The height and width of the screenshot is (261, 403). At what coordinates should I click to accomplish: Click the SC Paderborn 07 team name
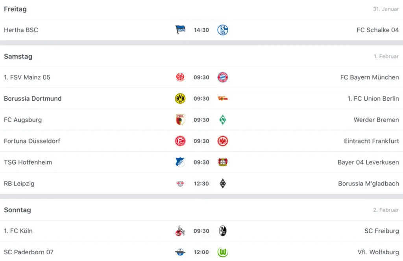coord(29,252)
